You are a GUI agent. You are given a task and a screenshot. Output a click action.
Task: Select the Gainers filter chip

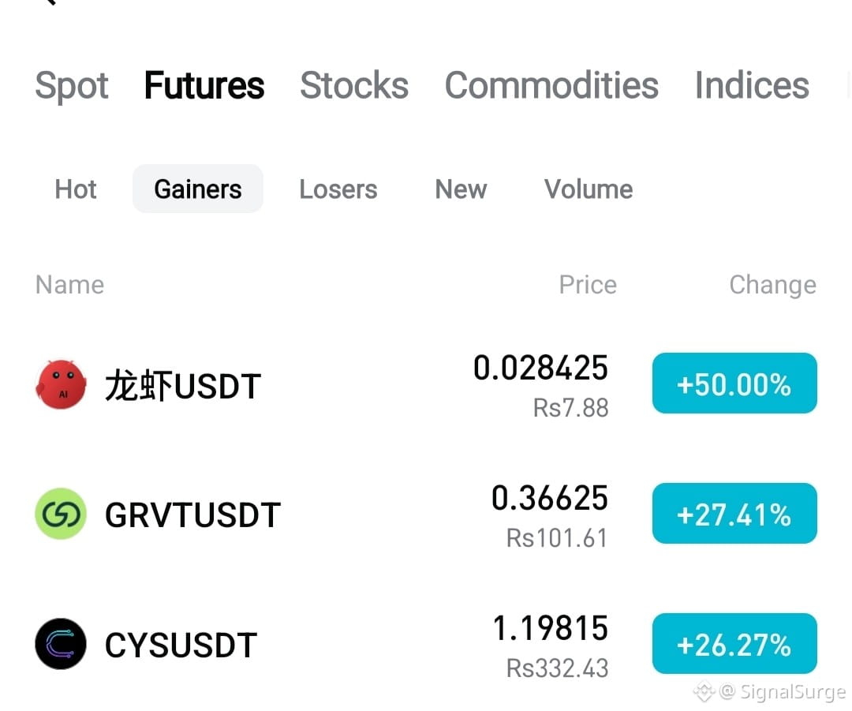[x=198, y=189]
